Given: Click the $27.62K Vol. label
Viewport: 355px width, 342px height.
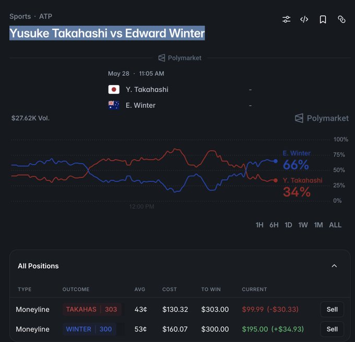Looking at the screenshot, I should click(x=31, y=118).
